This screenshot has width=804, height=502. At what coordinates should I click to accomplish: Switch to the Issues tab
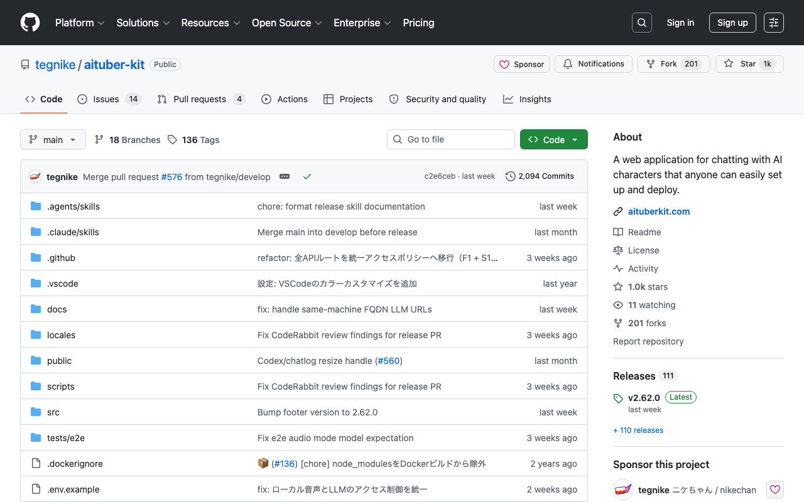[x=109, y=99]
